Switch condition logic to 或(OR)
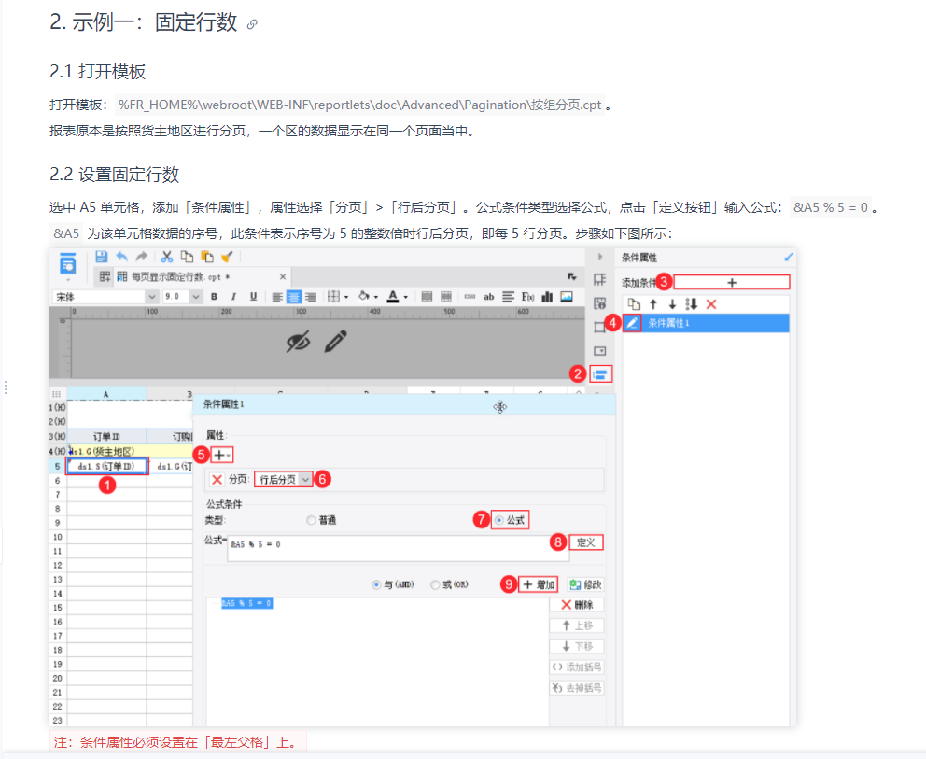The height and width of the screenshot is (759, 926). tap(434, 584)
